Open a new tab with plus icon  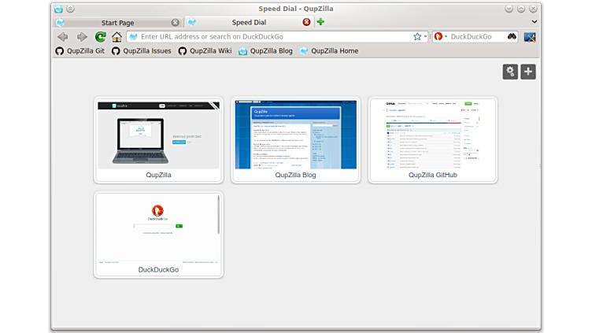pos(320,22)
